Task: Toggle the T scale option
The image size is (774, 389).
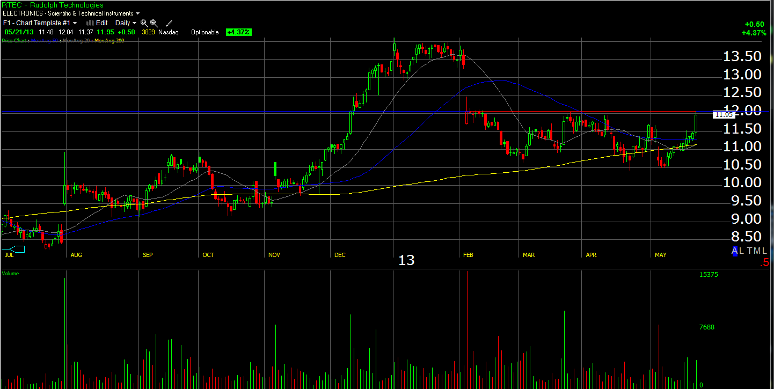Action: point(750,251)
